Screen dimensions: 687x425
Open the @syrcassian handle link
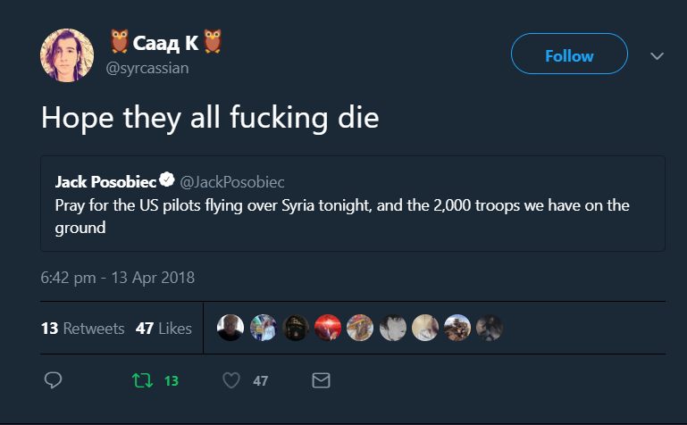click(x=147, y=69)
